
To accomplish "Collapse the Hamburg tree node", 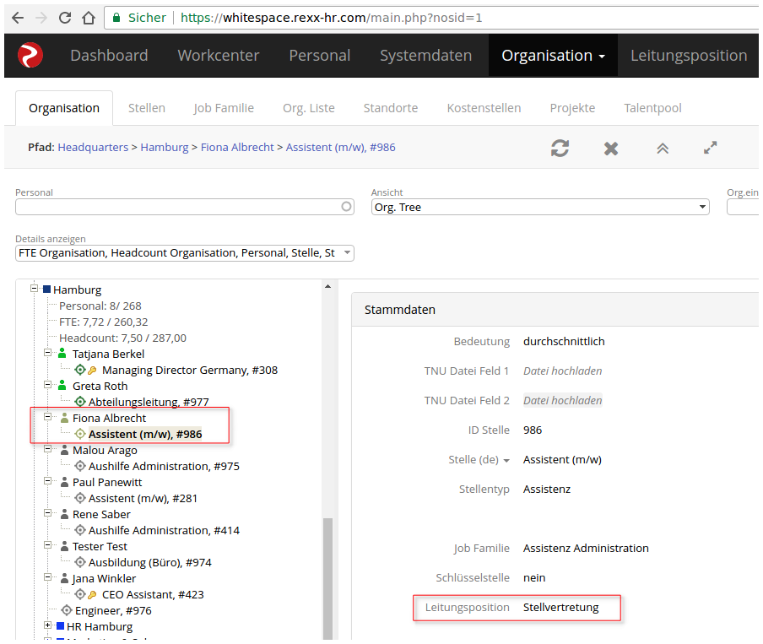I will [x=34, y=288].
